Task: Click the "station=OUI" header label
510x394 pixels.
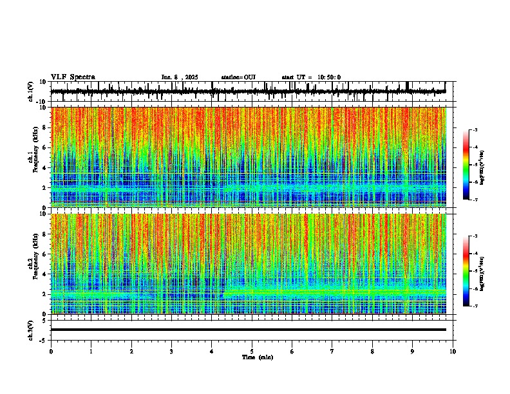Action: (238, 77)
